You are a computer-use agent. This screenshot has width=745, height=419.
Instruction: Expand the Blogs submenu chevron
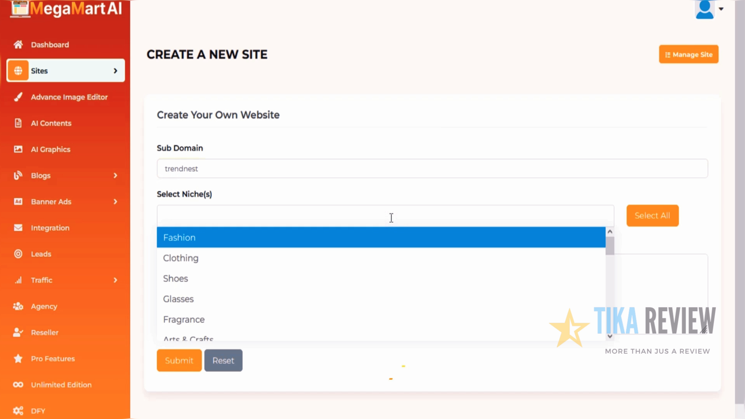pos(115,175)
